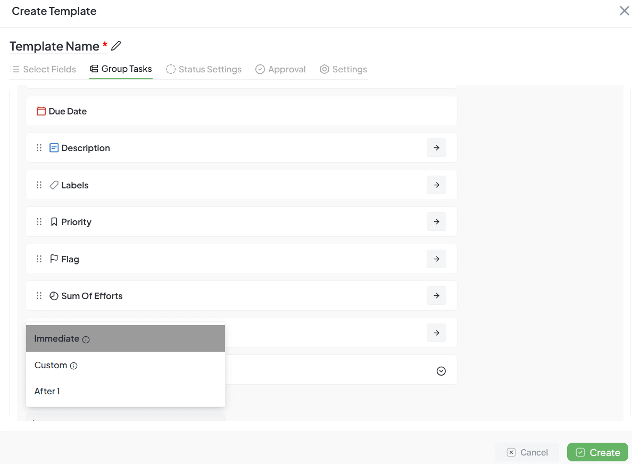Click the pencil icon beside Template Name
The height and width of the screenshot is (464, 632).
pyautogui.click(x=116, y=46)
